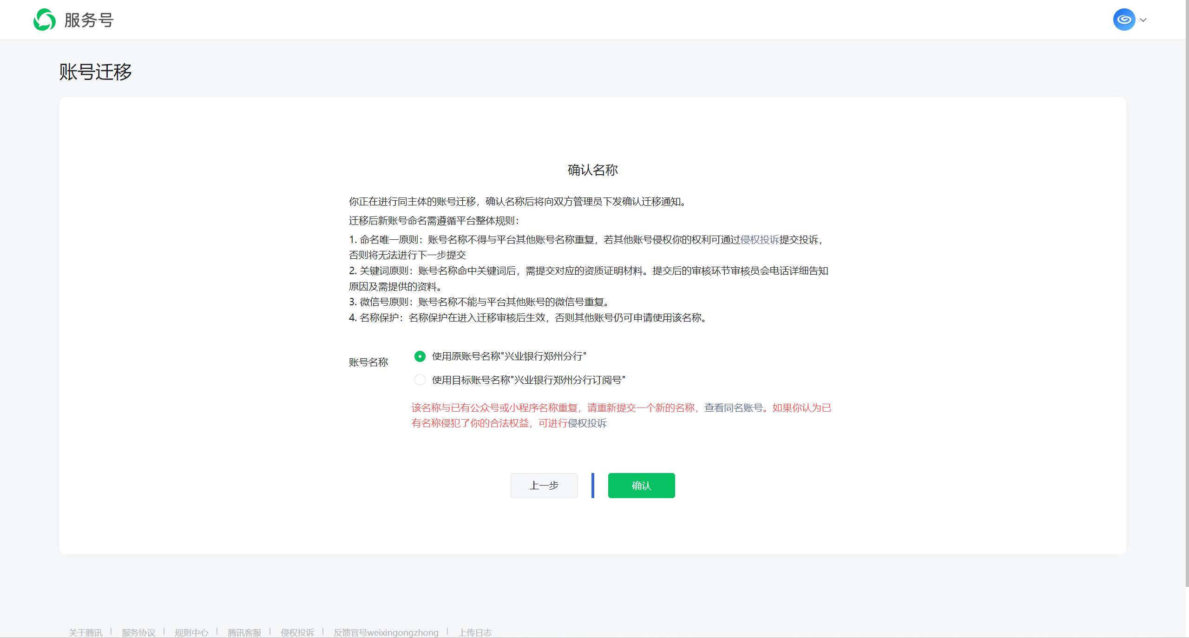Click 反馈官号weixingongzhong footer link
The width and height of the screenshot is (1189, 638).
386,632
